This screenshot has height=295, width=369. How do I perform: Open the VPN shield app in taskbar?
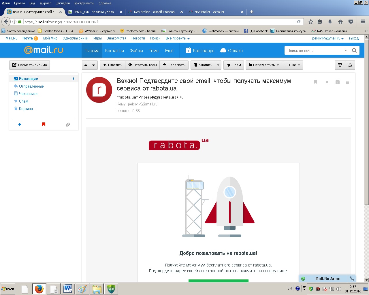click(111, 289)
